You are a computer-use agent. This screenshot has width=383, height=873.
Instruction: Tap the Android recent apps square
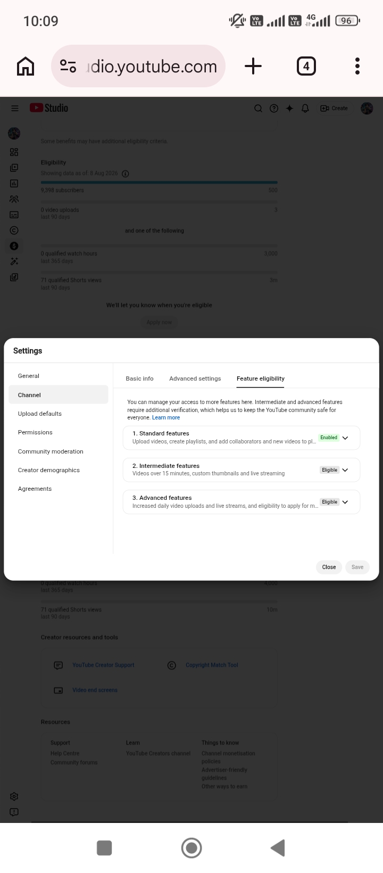[x=104, y=847]
